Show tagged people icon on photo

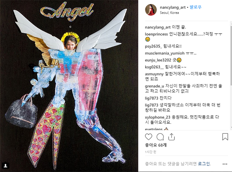coord(6,165)
